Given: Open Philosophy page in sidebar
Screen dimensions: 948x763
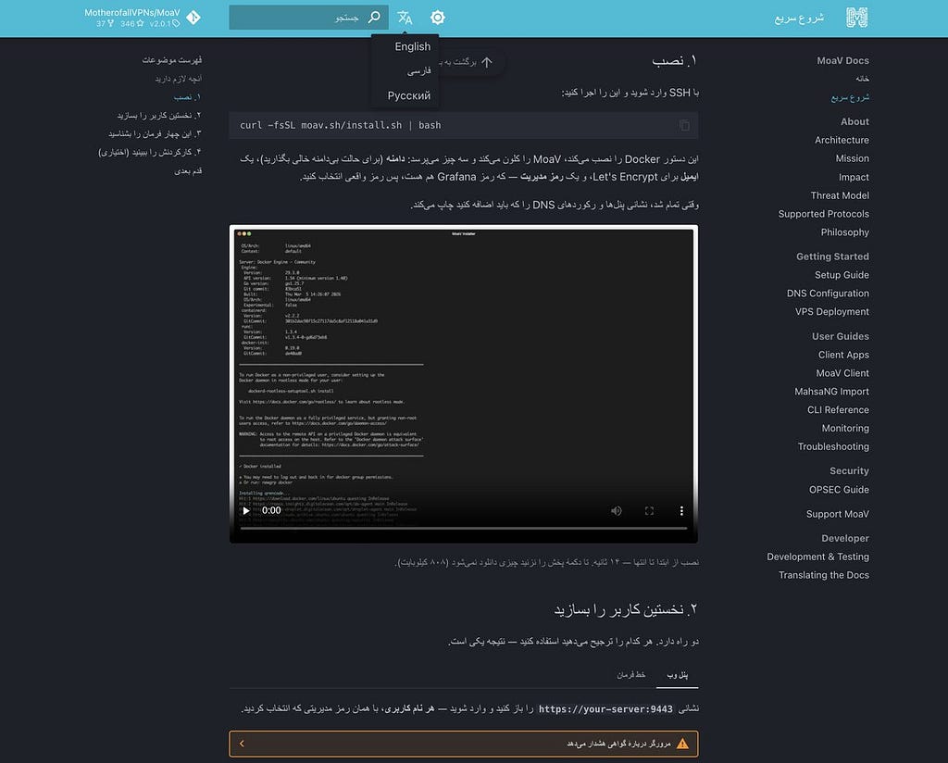Looking at the screenshot, I should tap(844, 232).
